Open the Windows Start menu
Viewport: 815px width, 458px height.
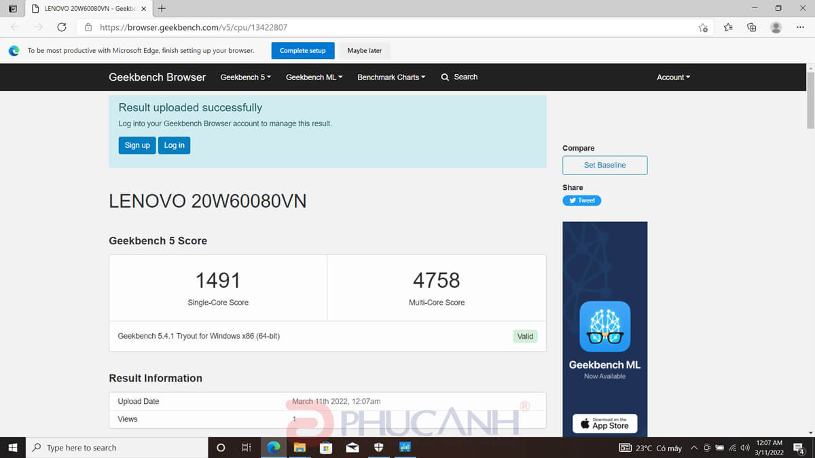point(12,447)
